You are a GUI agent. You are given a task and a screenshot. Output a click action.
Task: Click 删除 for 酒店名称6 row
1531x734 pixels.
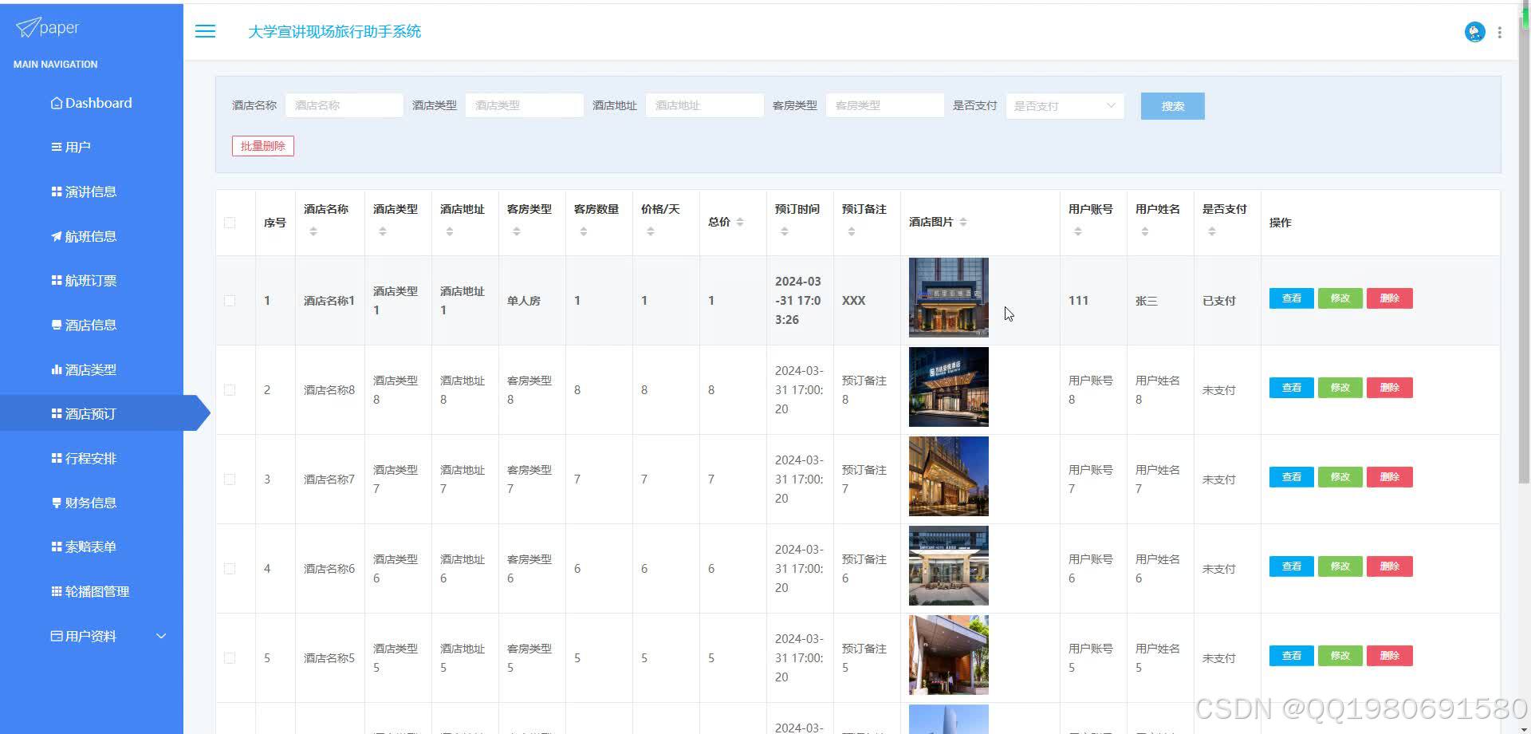coord(1390,566)
